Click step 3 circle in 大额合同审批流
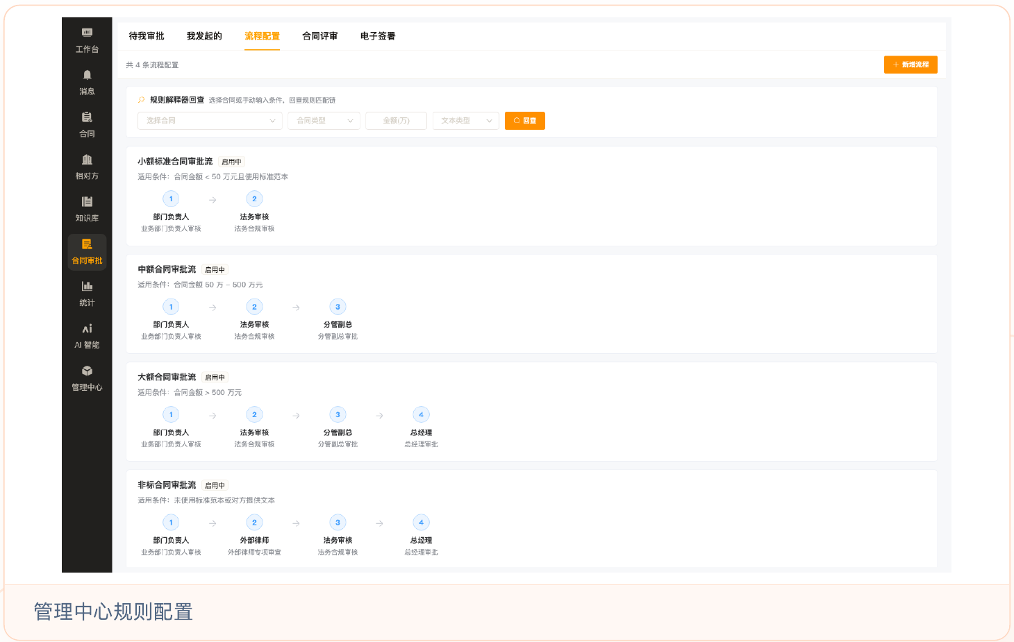The image size is (1014, 642). click(x=338, y=414)
